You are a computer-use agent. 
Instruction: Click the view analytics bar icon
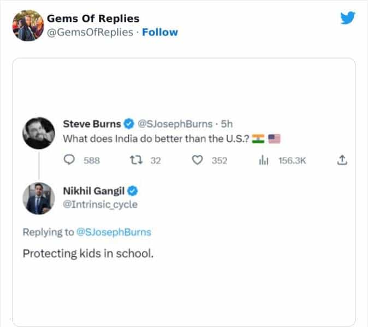coord(263,160)
